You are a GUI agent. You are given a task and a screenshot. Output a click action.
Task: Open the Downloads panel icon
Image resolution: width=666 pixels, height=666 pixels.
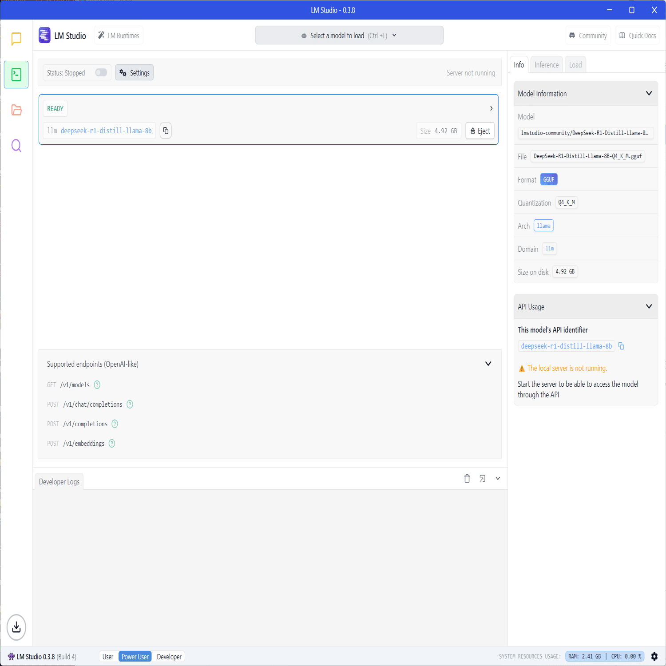click(16, 627)
